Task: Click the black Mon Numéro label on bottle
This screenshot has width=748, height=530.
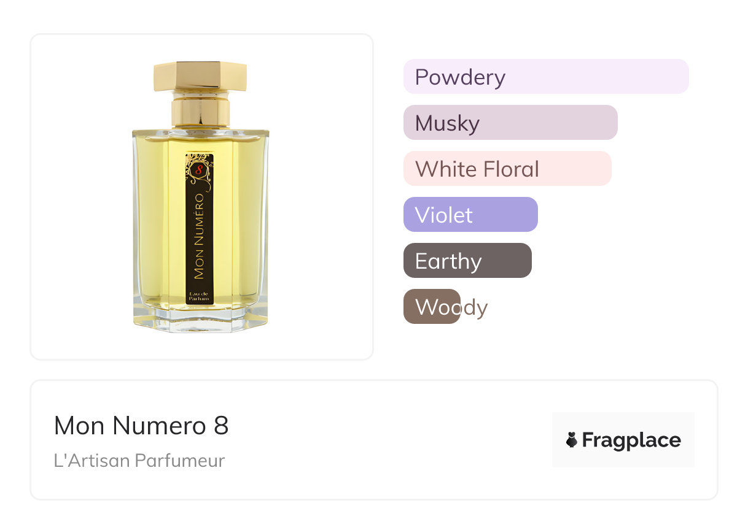Action: 200,228
